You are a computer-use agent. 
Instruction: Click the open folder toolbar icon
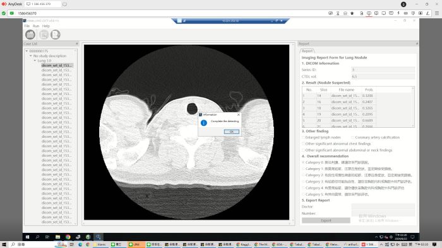click(30, 35)
